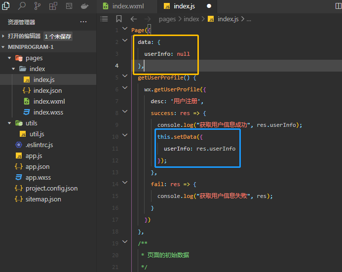Click '获取用户信息失败' string on line 15

224,196
